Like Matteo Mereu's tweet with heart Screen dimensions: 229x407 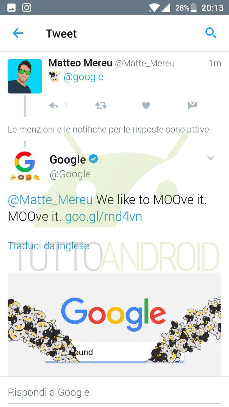tap(146, 106)
